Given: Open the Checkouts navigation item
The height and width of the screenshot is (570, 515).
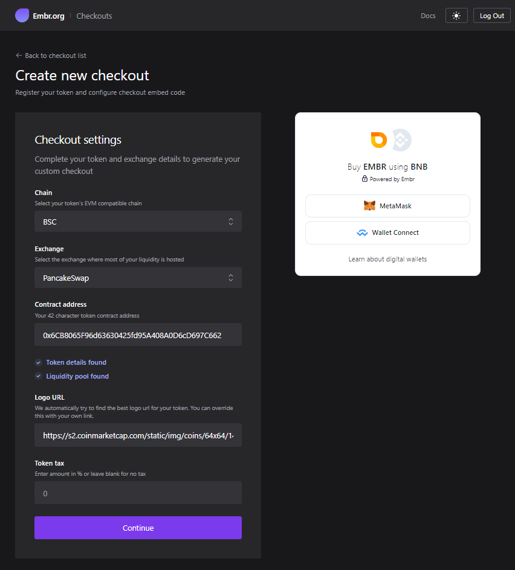Looking at the screenshot, I should click(94, 16).
